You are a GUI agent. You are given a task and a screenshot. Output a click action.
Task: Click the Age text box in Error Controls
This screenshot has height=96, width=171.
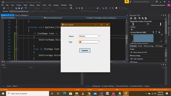point(88,42)
